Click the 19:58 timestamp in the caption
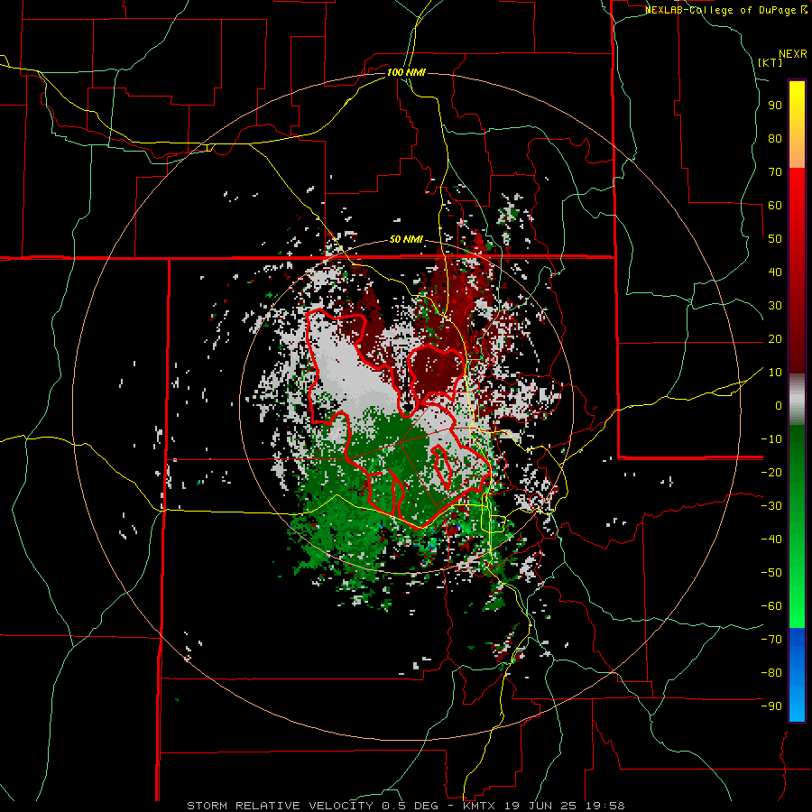812x812 pixels. click(605, 806)
